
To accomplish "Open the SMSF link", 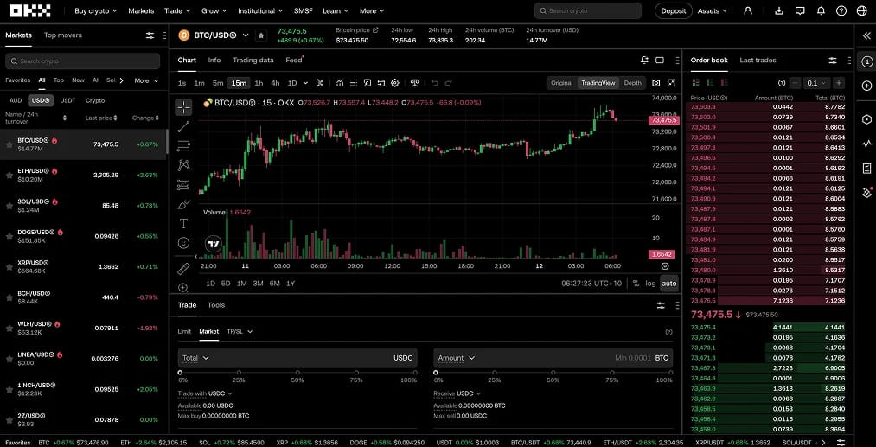I will [304, 10].
